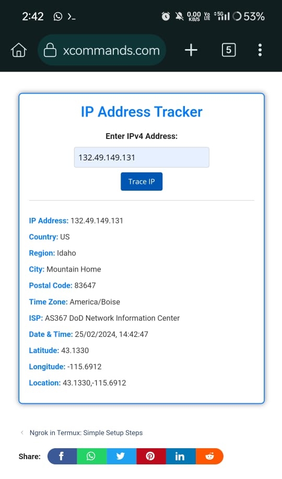Share on LinkedIn
This screenshot has height=479, width=282.
coord(180,456)
